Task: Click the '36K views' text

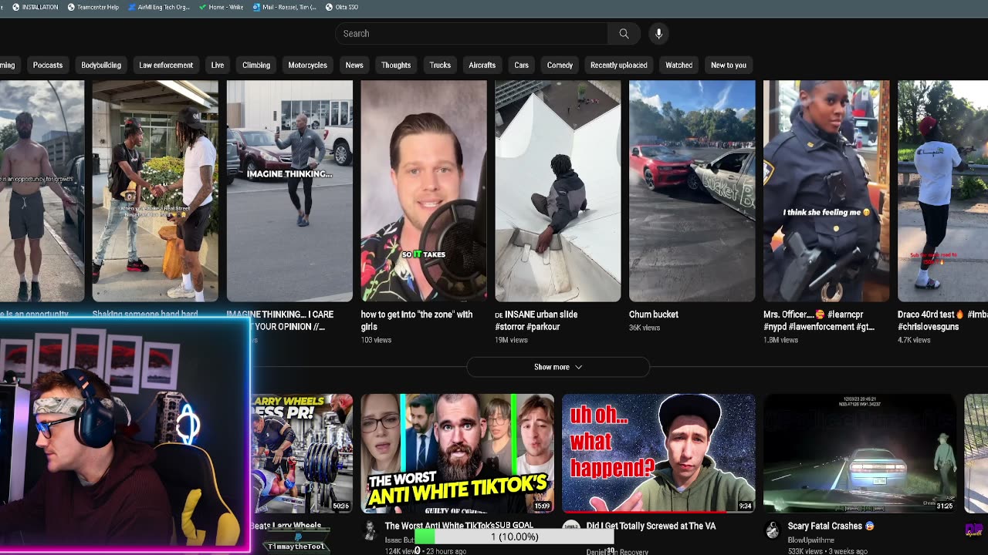Action: pyautogui.click(x=645, y=328)
